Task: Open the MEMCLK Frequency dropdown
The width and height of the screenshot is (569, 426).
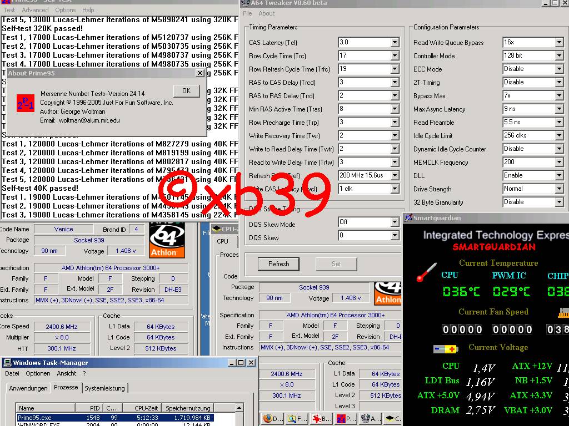Action: [559, 163]
